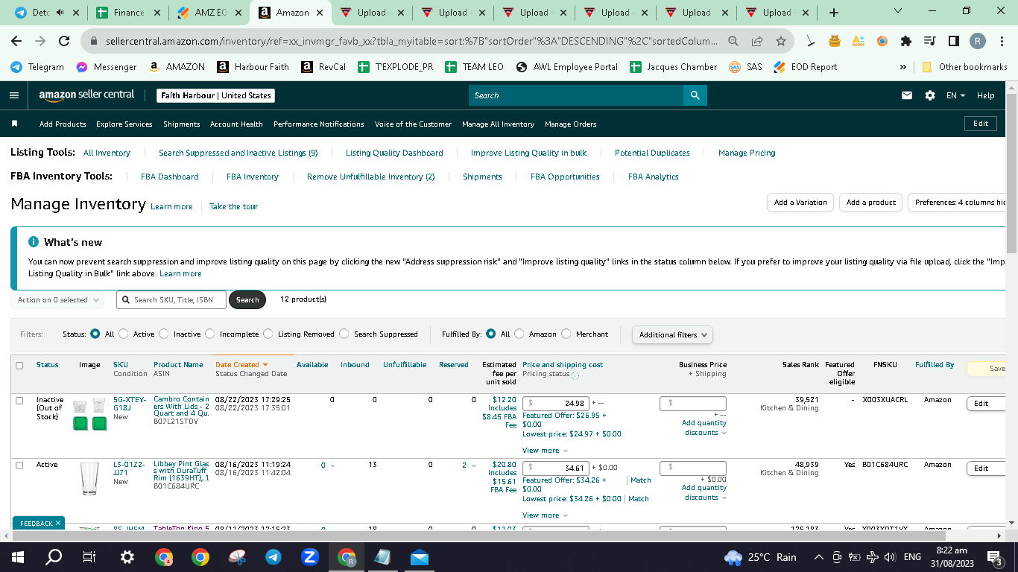Click the Add a product button
This screenshot has width=1018, height=572.
[x=871, y=203]
